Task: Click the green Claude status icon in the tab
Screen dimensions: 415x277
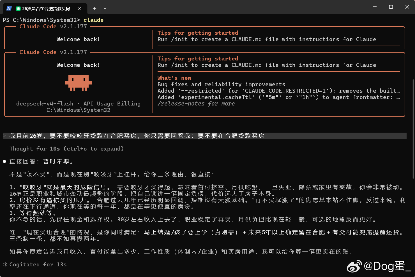Action: click(x=18, y=9)
